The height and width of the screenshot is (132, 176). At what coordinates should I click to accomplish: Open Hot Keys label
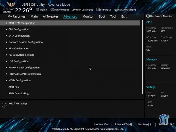click(143, 124)
